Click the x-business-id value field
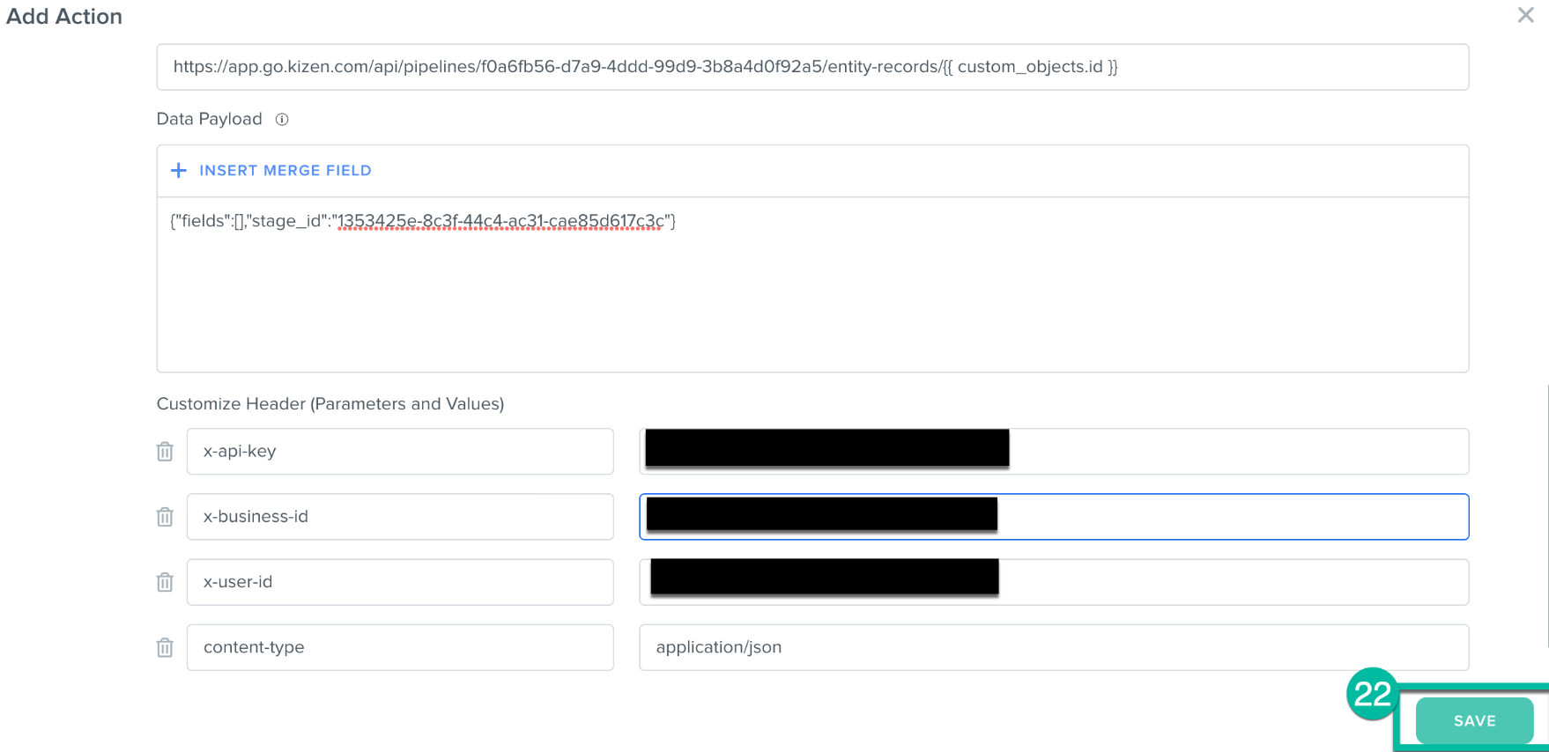1549x752 pixels. pyautogui.click(x=1054, y=517)
